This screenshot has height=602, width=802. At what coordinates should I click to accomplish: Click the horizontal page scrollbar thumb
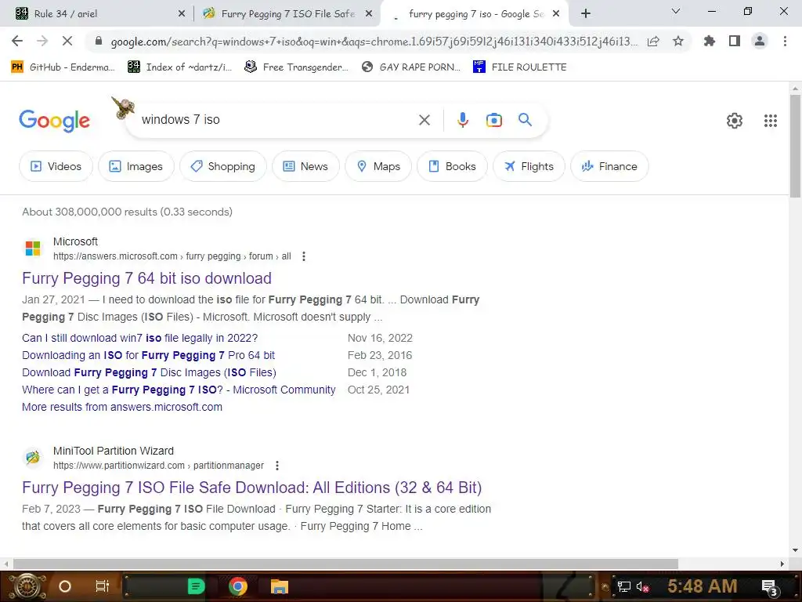click(x=345, y=564)
